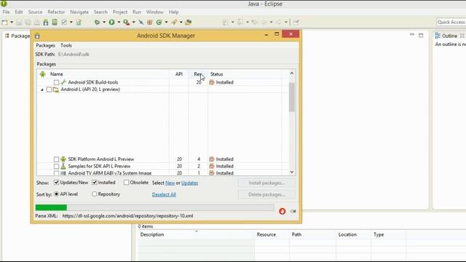
Task: Open the Android Virtual Device Manager icon
Action: click(55, 23)
